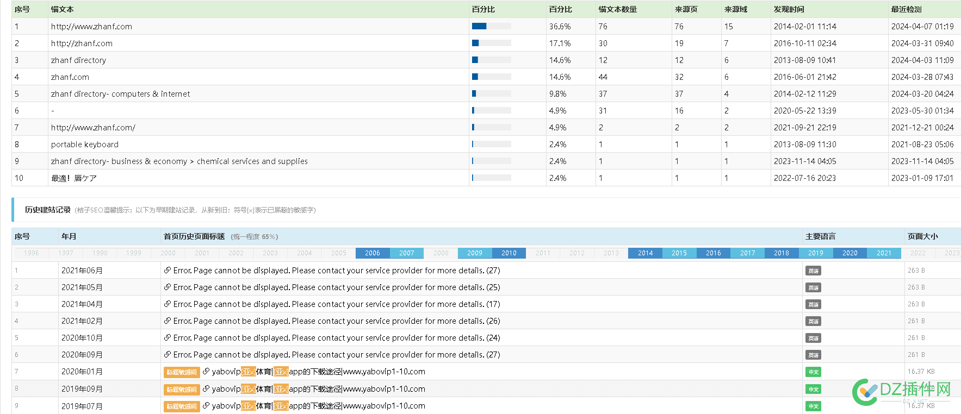The width and height of the screenshot is (961, 414).
Task: Click the 锚文本 column header
Action: coord(63,9)
